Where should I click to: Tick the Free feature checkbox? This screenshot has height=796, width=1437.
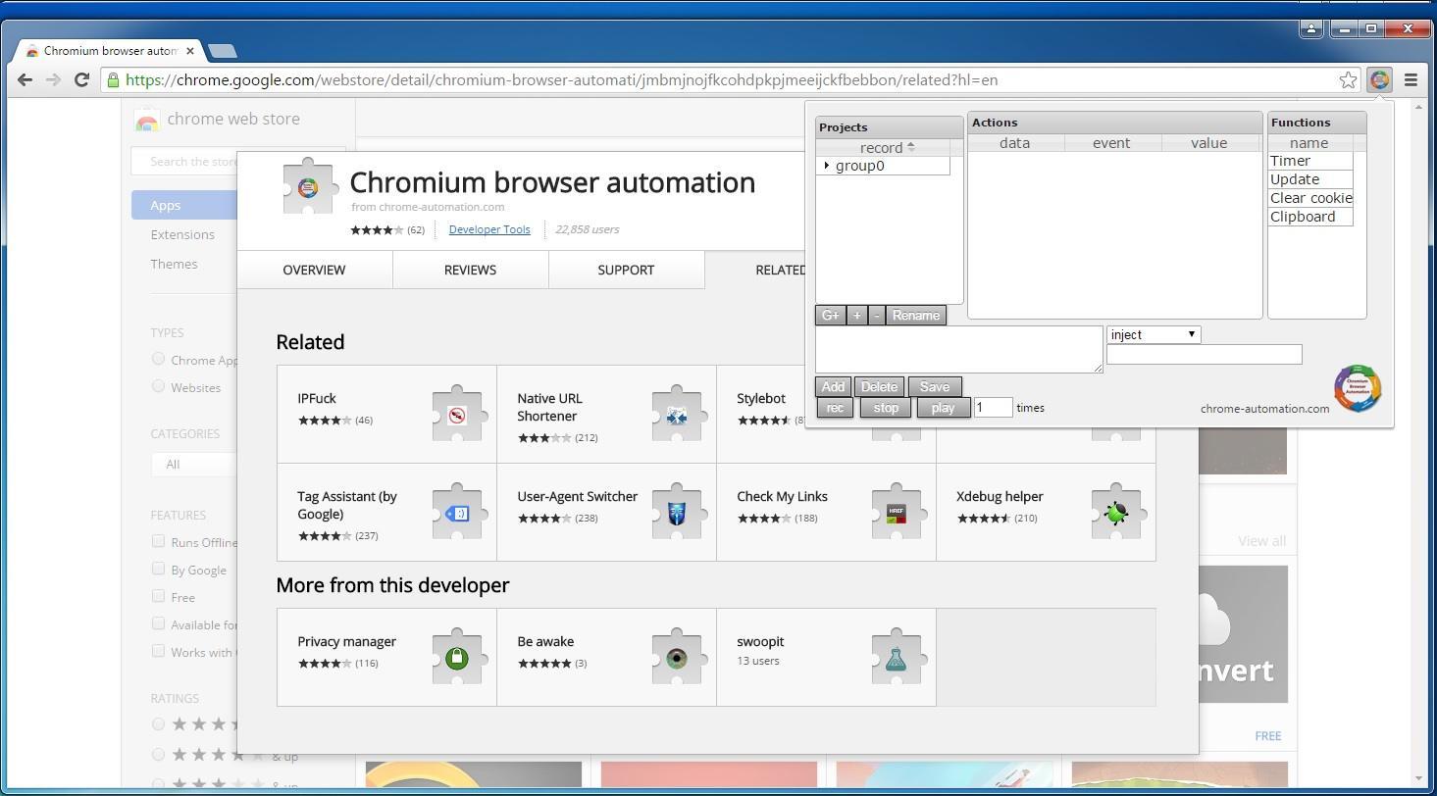click(158, 596)
